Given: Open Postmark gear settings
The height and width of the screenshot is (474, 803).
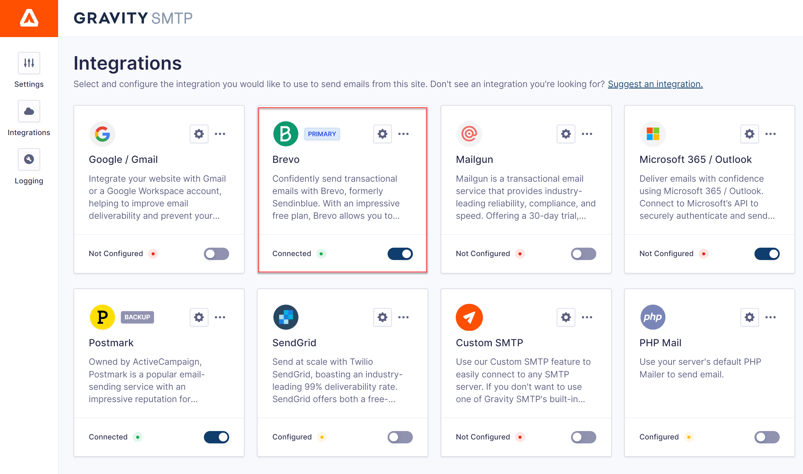Looking at the screenshot, I should pos(199,317).
